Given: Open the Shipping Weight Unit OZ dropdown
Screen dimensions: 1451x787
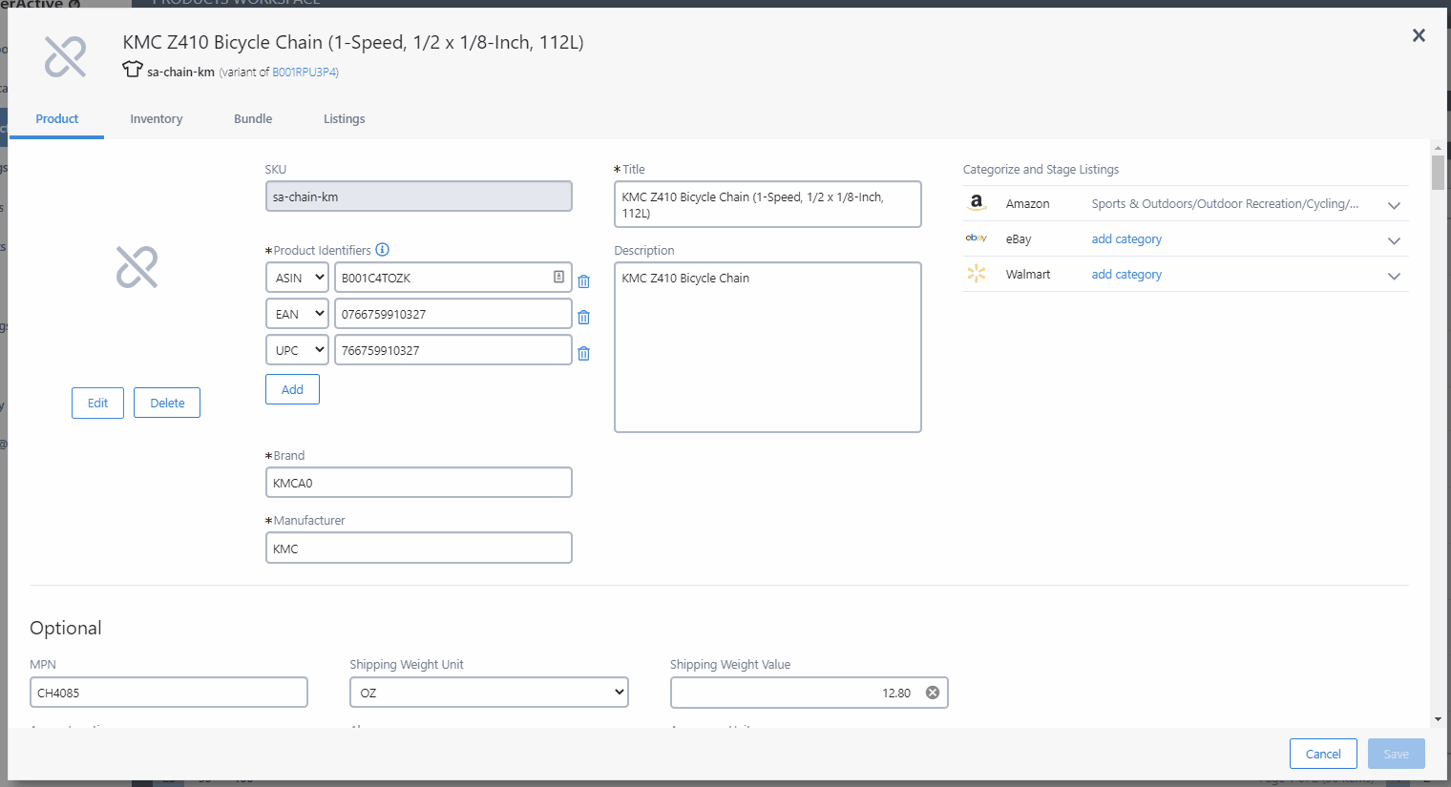Looking at the screenshot, I should (489, 693).
